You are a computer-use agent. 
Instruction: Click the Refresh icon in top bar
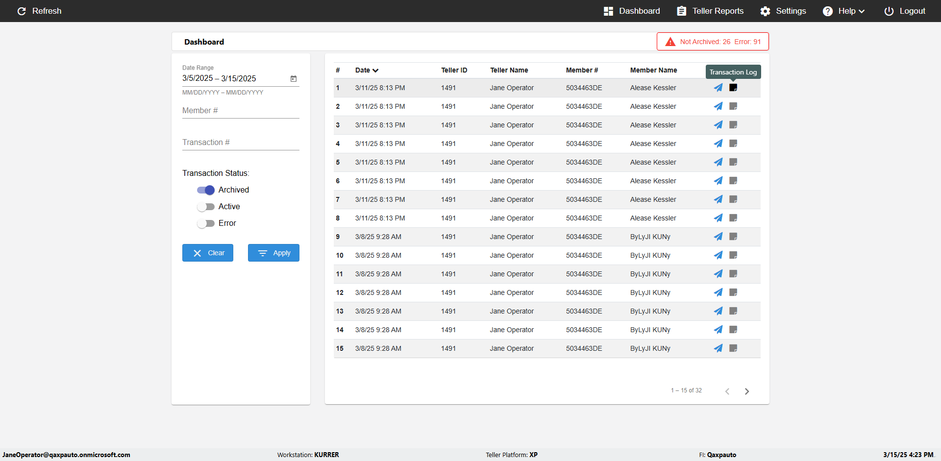tap(22, 11)
